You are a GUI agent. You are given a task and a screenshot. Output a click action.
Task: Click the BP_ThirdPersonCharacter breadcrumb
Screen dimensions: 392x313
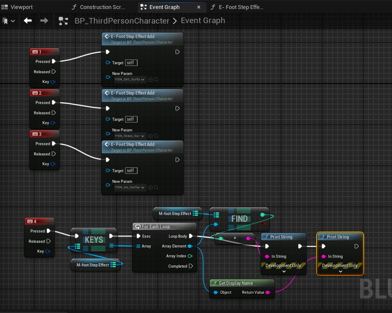[x=122, y=21]
